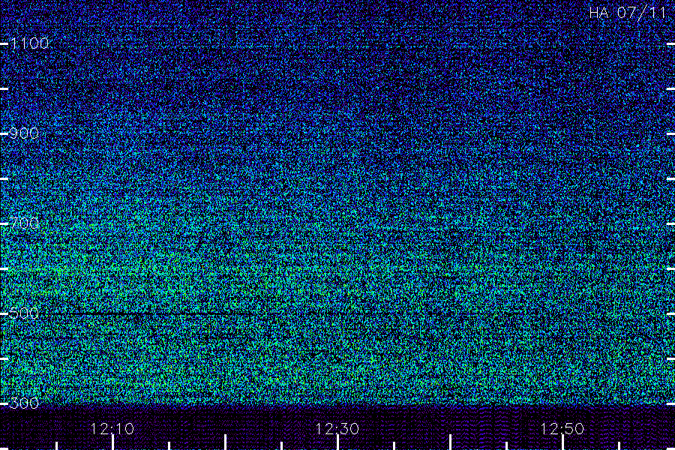Click the 1100 frequency axis label
675x450 pixels.
pos(29,43)
